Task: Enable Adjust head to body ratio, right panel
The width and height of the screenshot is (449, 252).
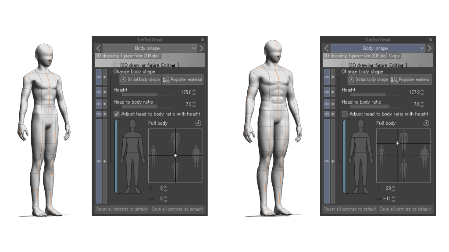Action: [x=345, y=114]
